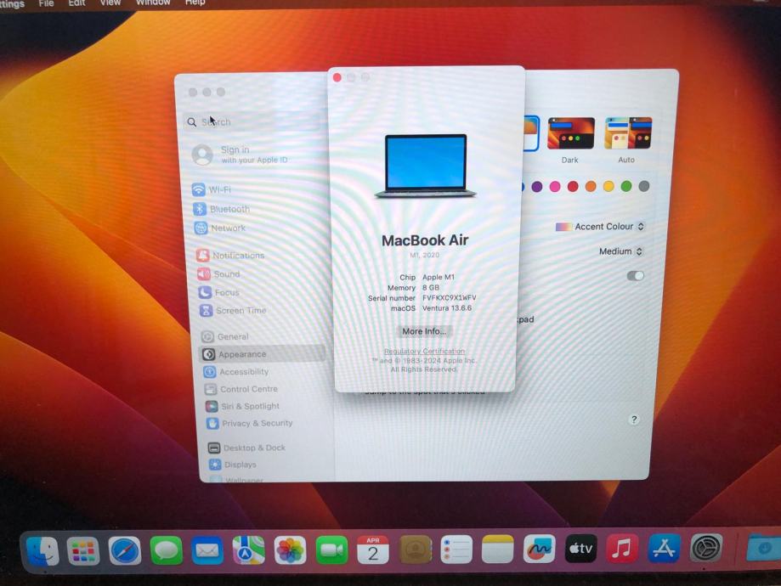
Task: Open Control Centre in sidebar
Action: 241,389
